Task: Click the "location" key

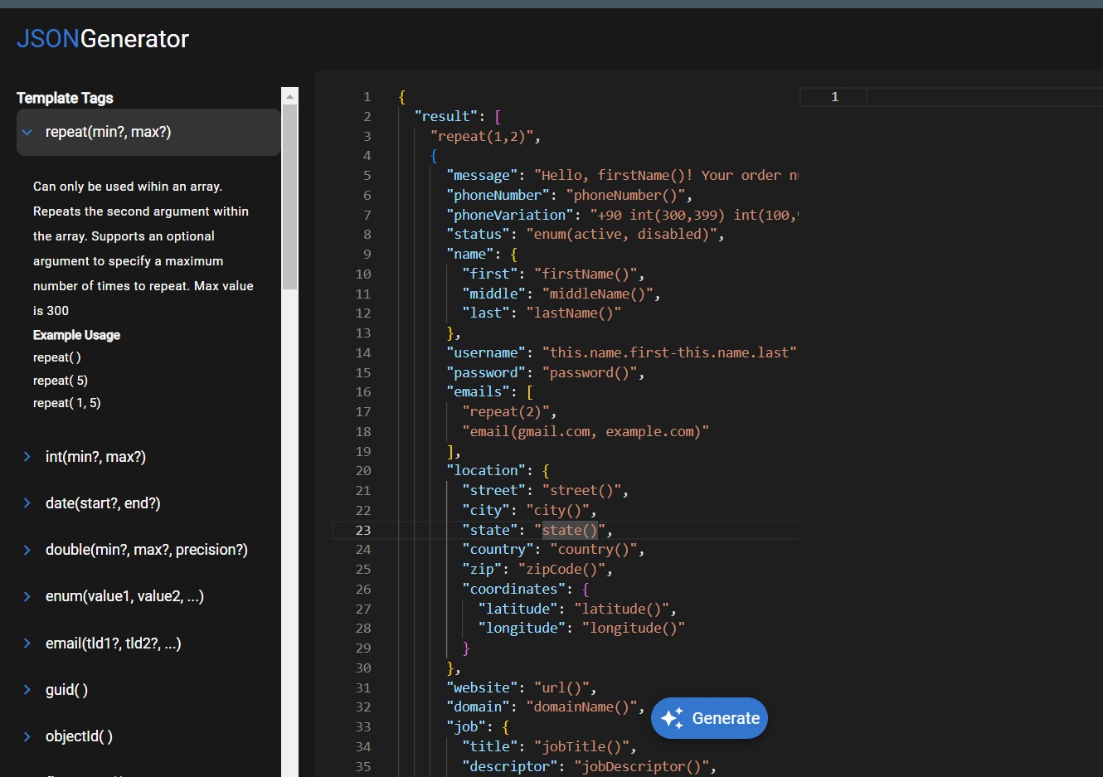Action: (x=486, y=471)
